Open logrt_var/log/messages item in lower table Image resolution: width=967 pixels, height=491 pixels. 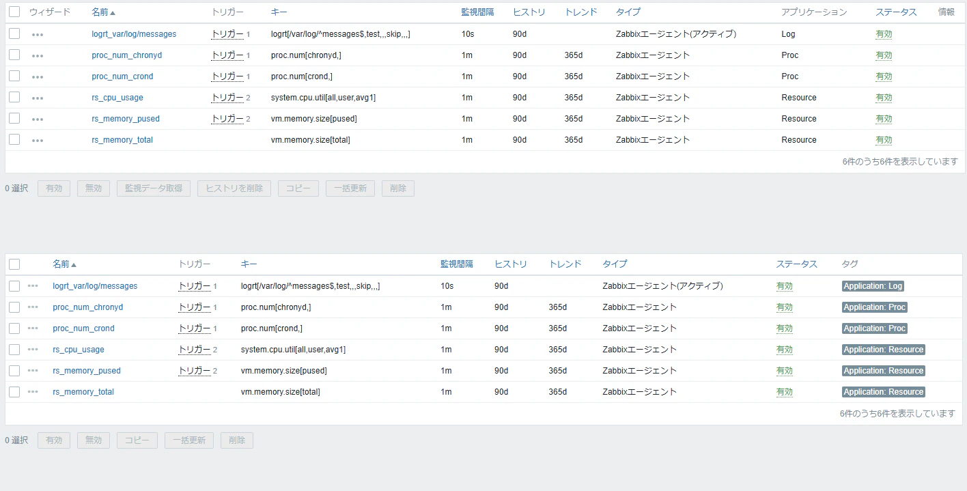pos(95,286)
